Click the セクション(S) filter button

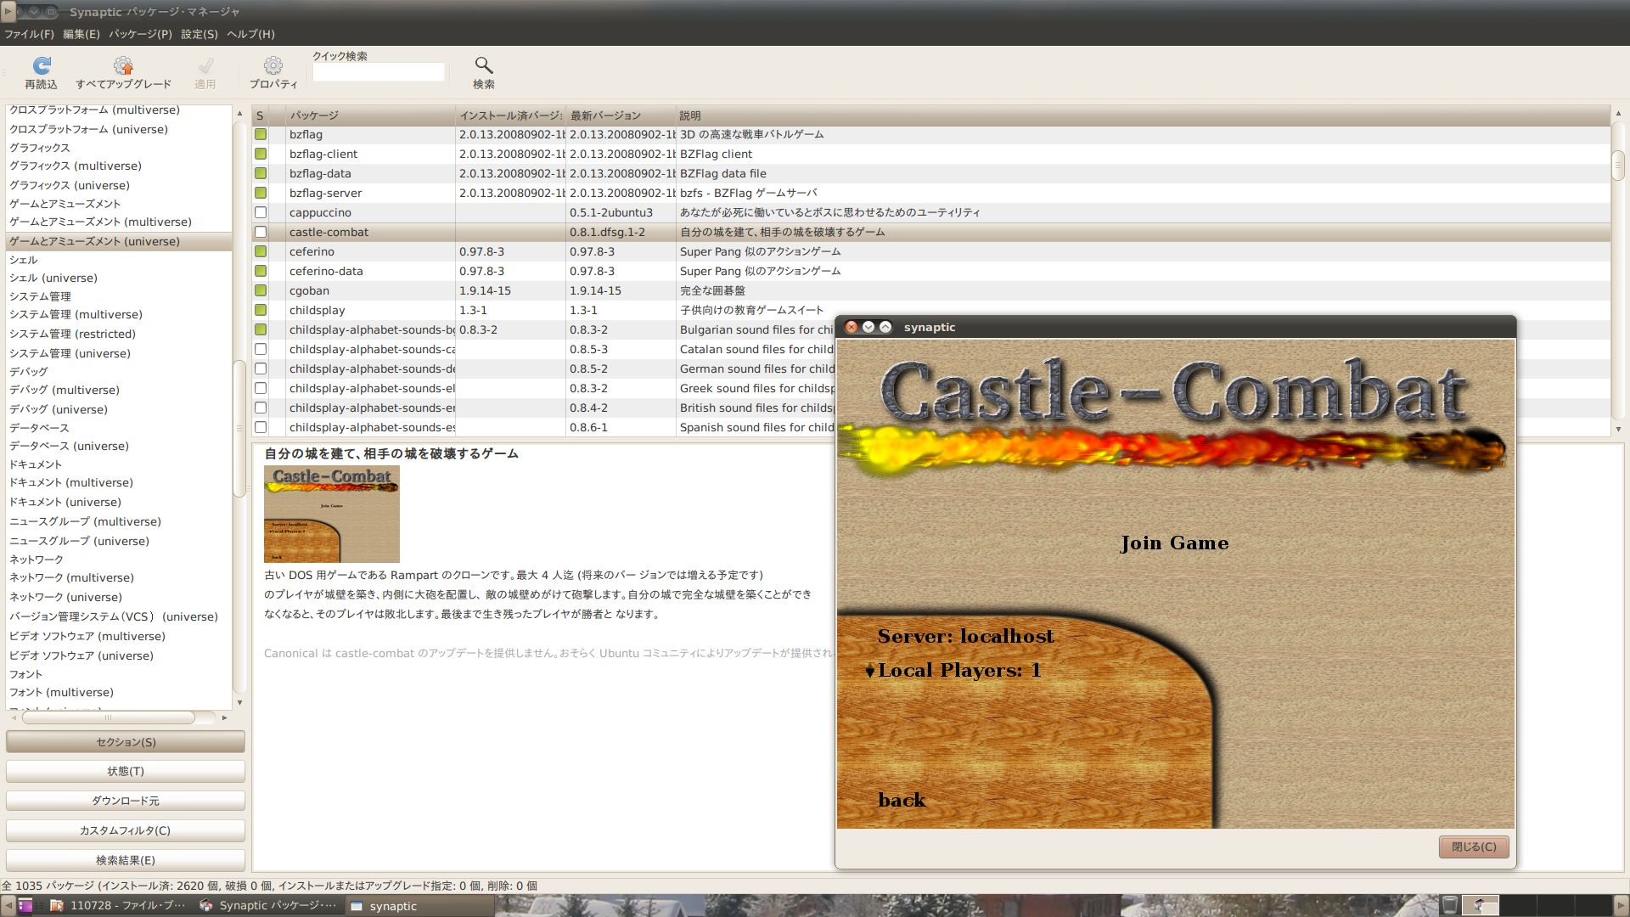(x=126, y=742)
